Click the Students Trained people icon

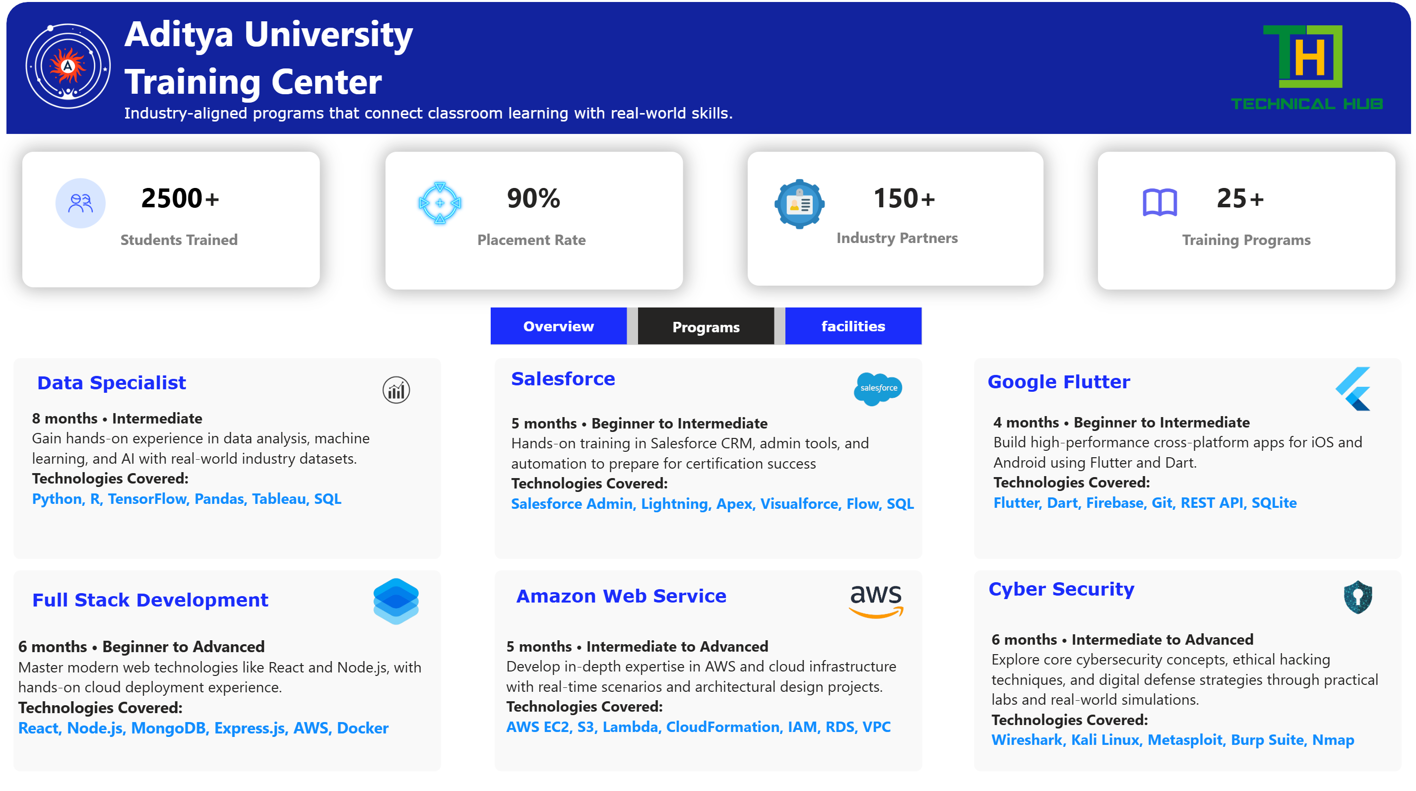click(80, 203)
